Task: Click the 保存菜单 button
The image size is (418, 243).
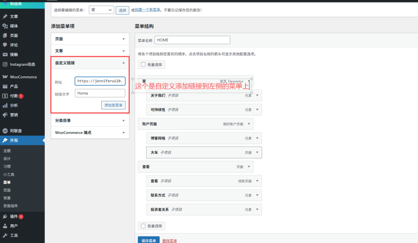Action: [x=149, y=240]
